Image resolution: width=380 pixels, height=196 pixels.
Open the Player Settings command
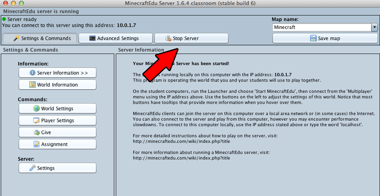58,120
